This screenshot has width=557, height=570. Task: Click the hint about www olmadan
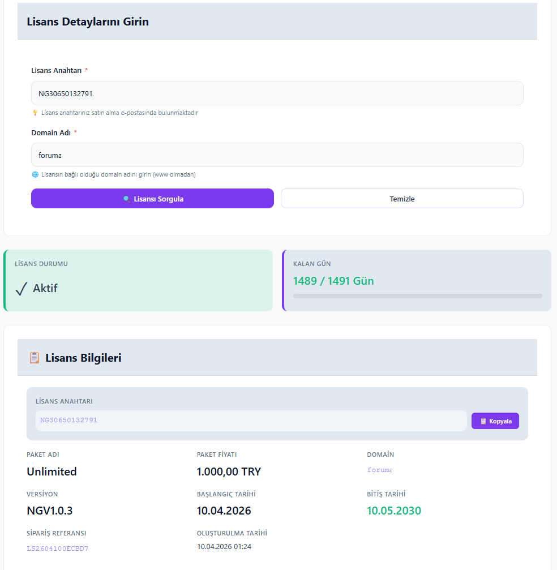118,174
